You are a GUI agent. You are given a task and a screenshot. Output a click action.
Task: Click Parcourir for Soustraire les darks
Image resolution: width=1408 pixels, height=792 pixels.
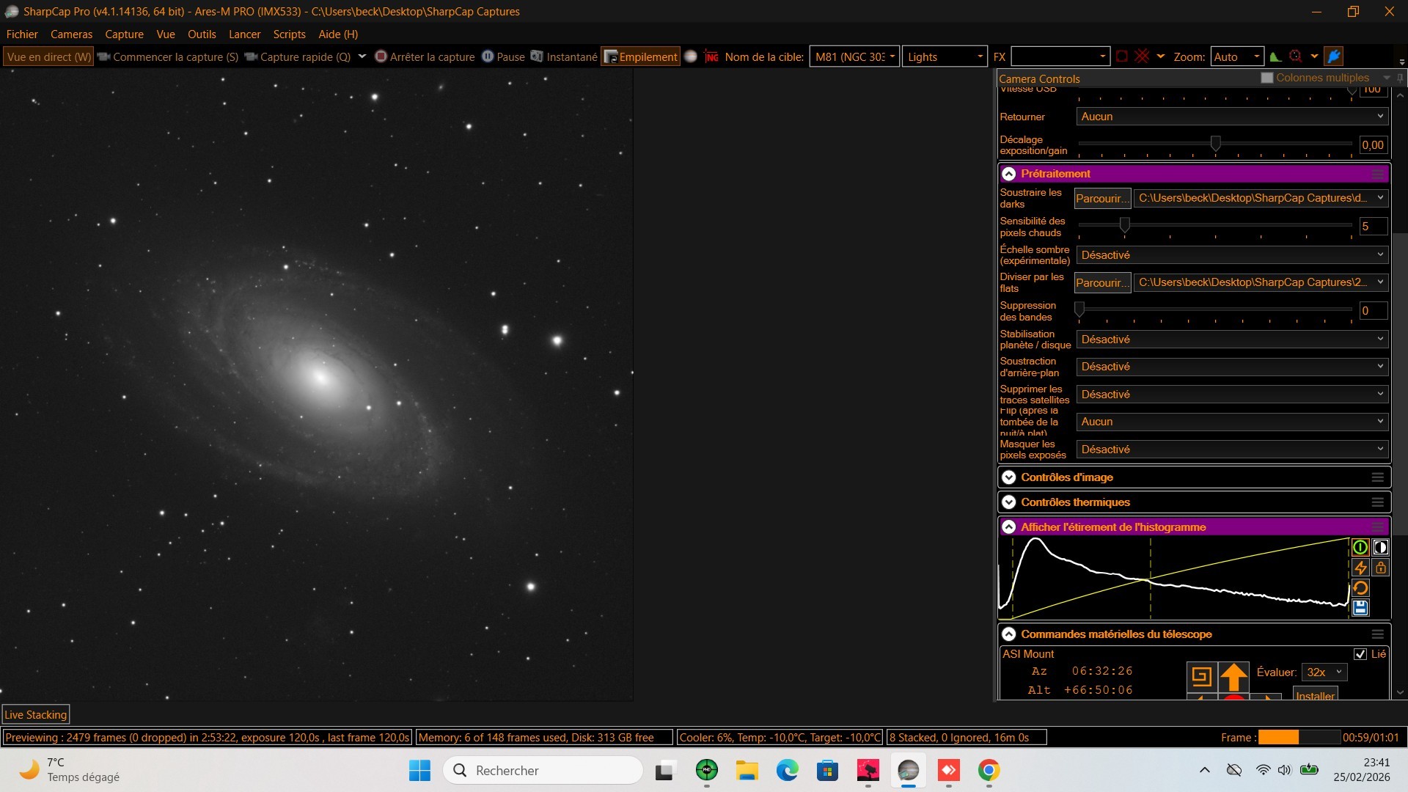tap(1102, 199)
